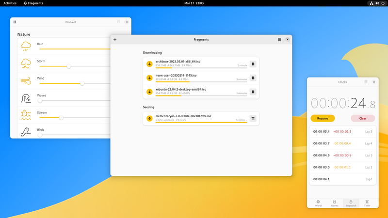This screenshot has width=388, height=218.
Task: Switch to the Timer tab in Clocks
Action: click(x=367, y=203)
